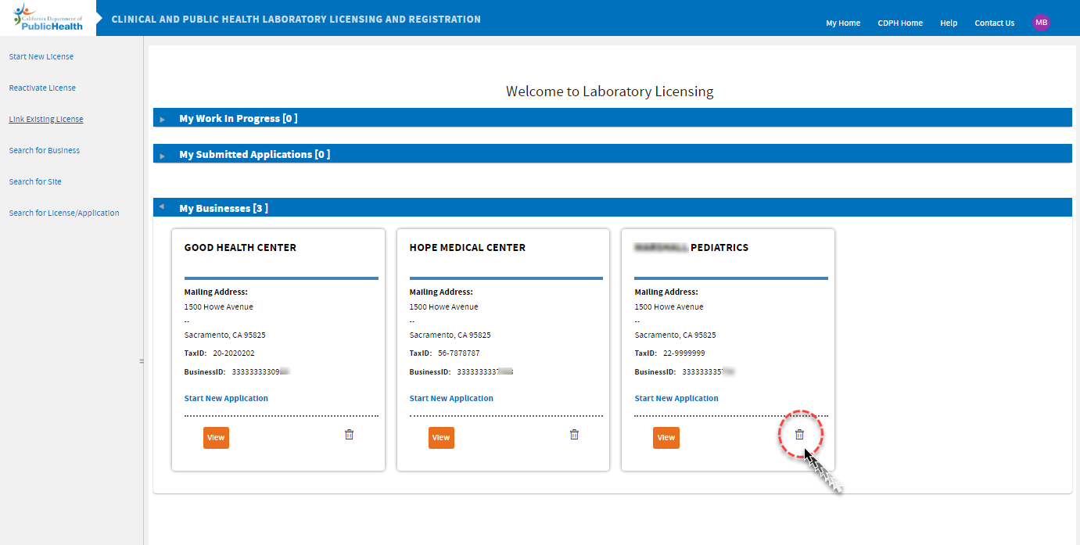Go to CDPH Home
The height and width of the screenshot is (545, 1080).
pyautogui.click(x=900, y=23)
